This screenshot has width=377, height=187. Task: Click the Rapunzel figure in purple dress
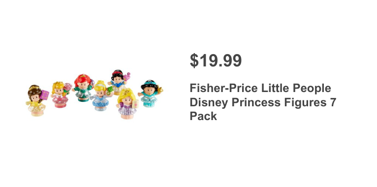click(127, 104)
